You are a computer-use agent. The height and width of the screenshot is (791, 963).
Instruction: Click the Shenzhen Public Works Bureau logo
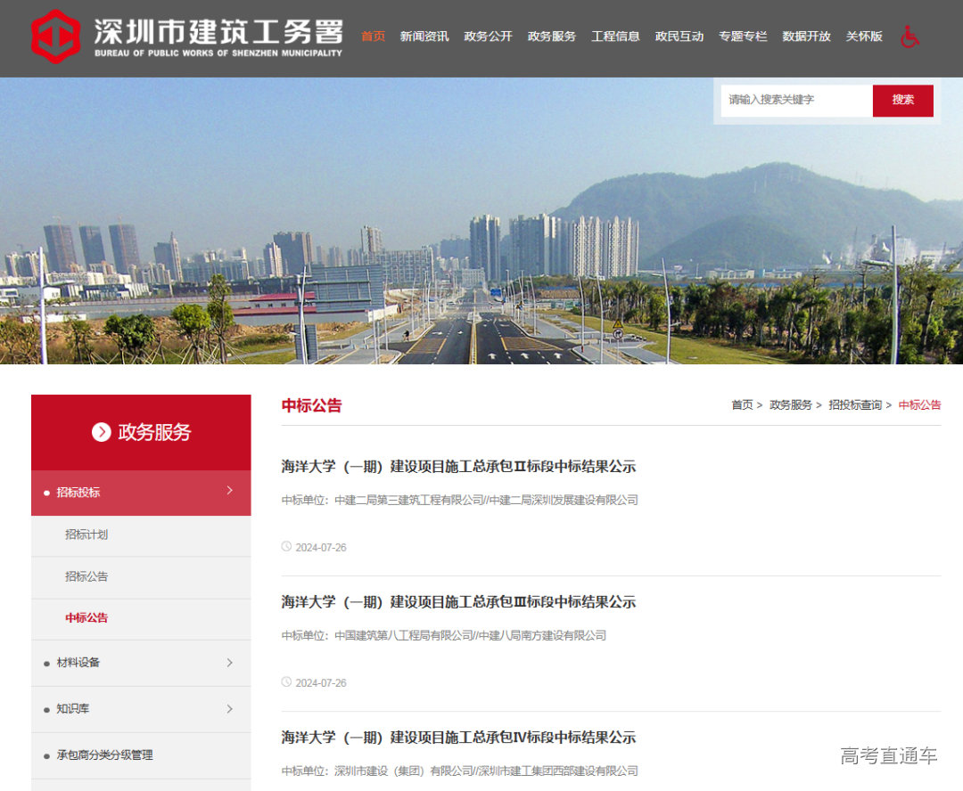53,38
